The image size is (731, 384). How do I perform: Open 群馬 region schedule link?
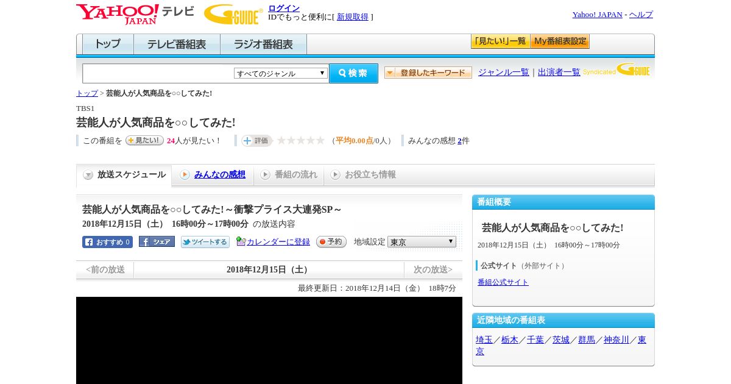[x=587, y=340]
